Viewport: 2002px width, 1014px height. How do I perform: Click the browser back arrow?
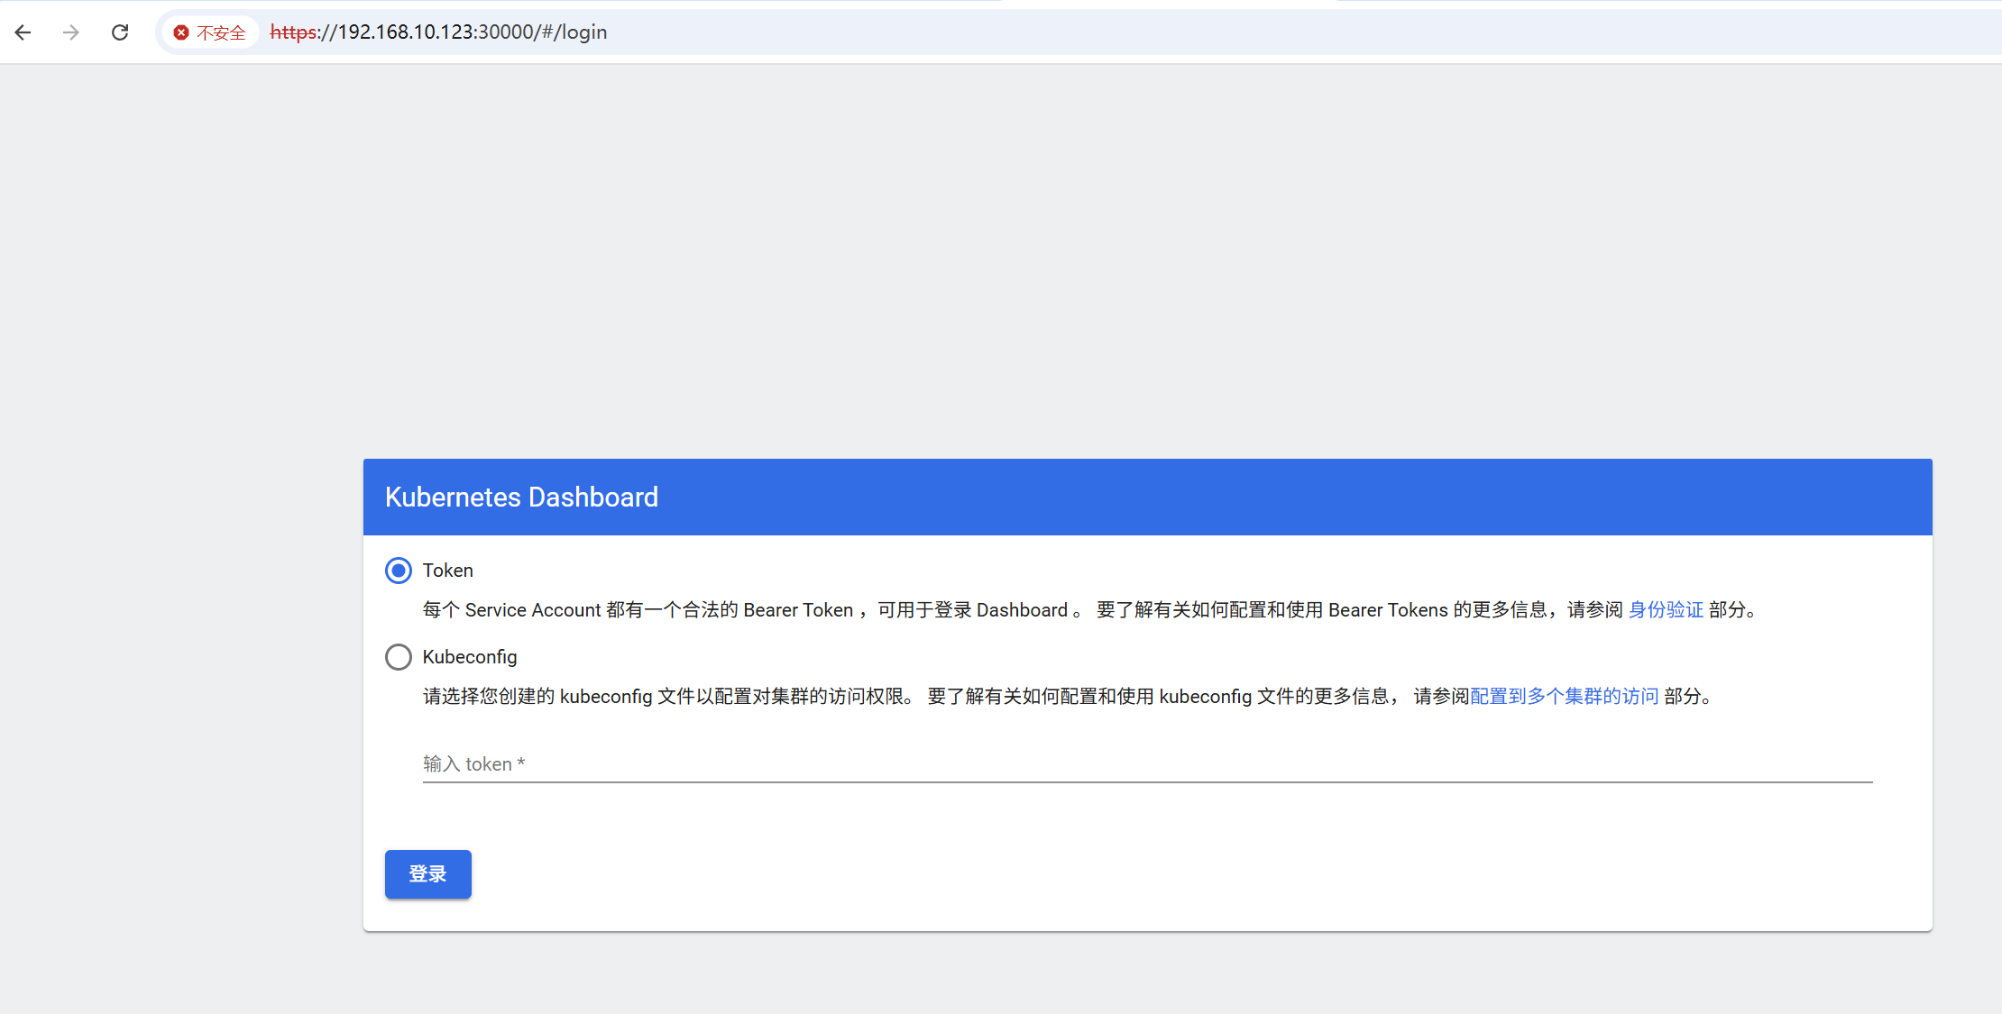pos(23,32)
